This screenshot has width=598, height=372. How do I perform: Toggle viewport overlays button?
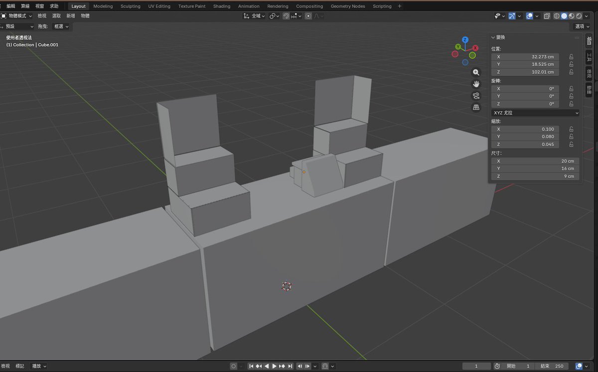coord(529,16)
